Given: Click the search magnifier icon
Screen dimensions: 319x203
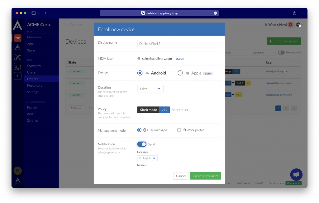Looking at the screenshot, I should coord(65,25).
